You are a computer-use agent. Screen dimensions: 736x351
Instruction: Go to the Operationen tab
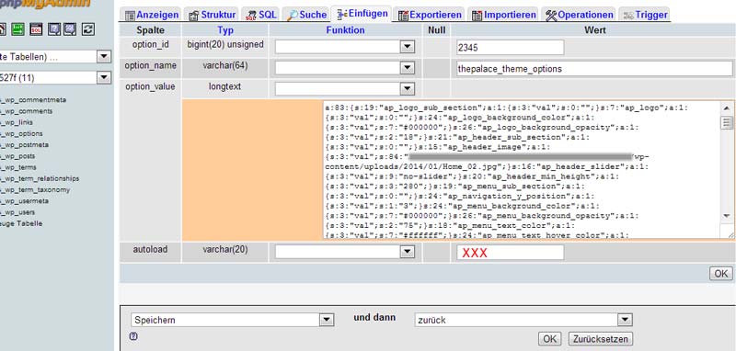580,15
